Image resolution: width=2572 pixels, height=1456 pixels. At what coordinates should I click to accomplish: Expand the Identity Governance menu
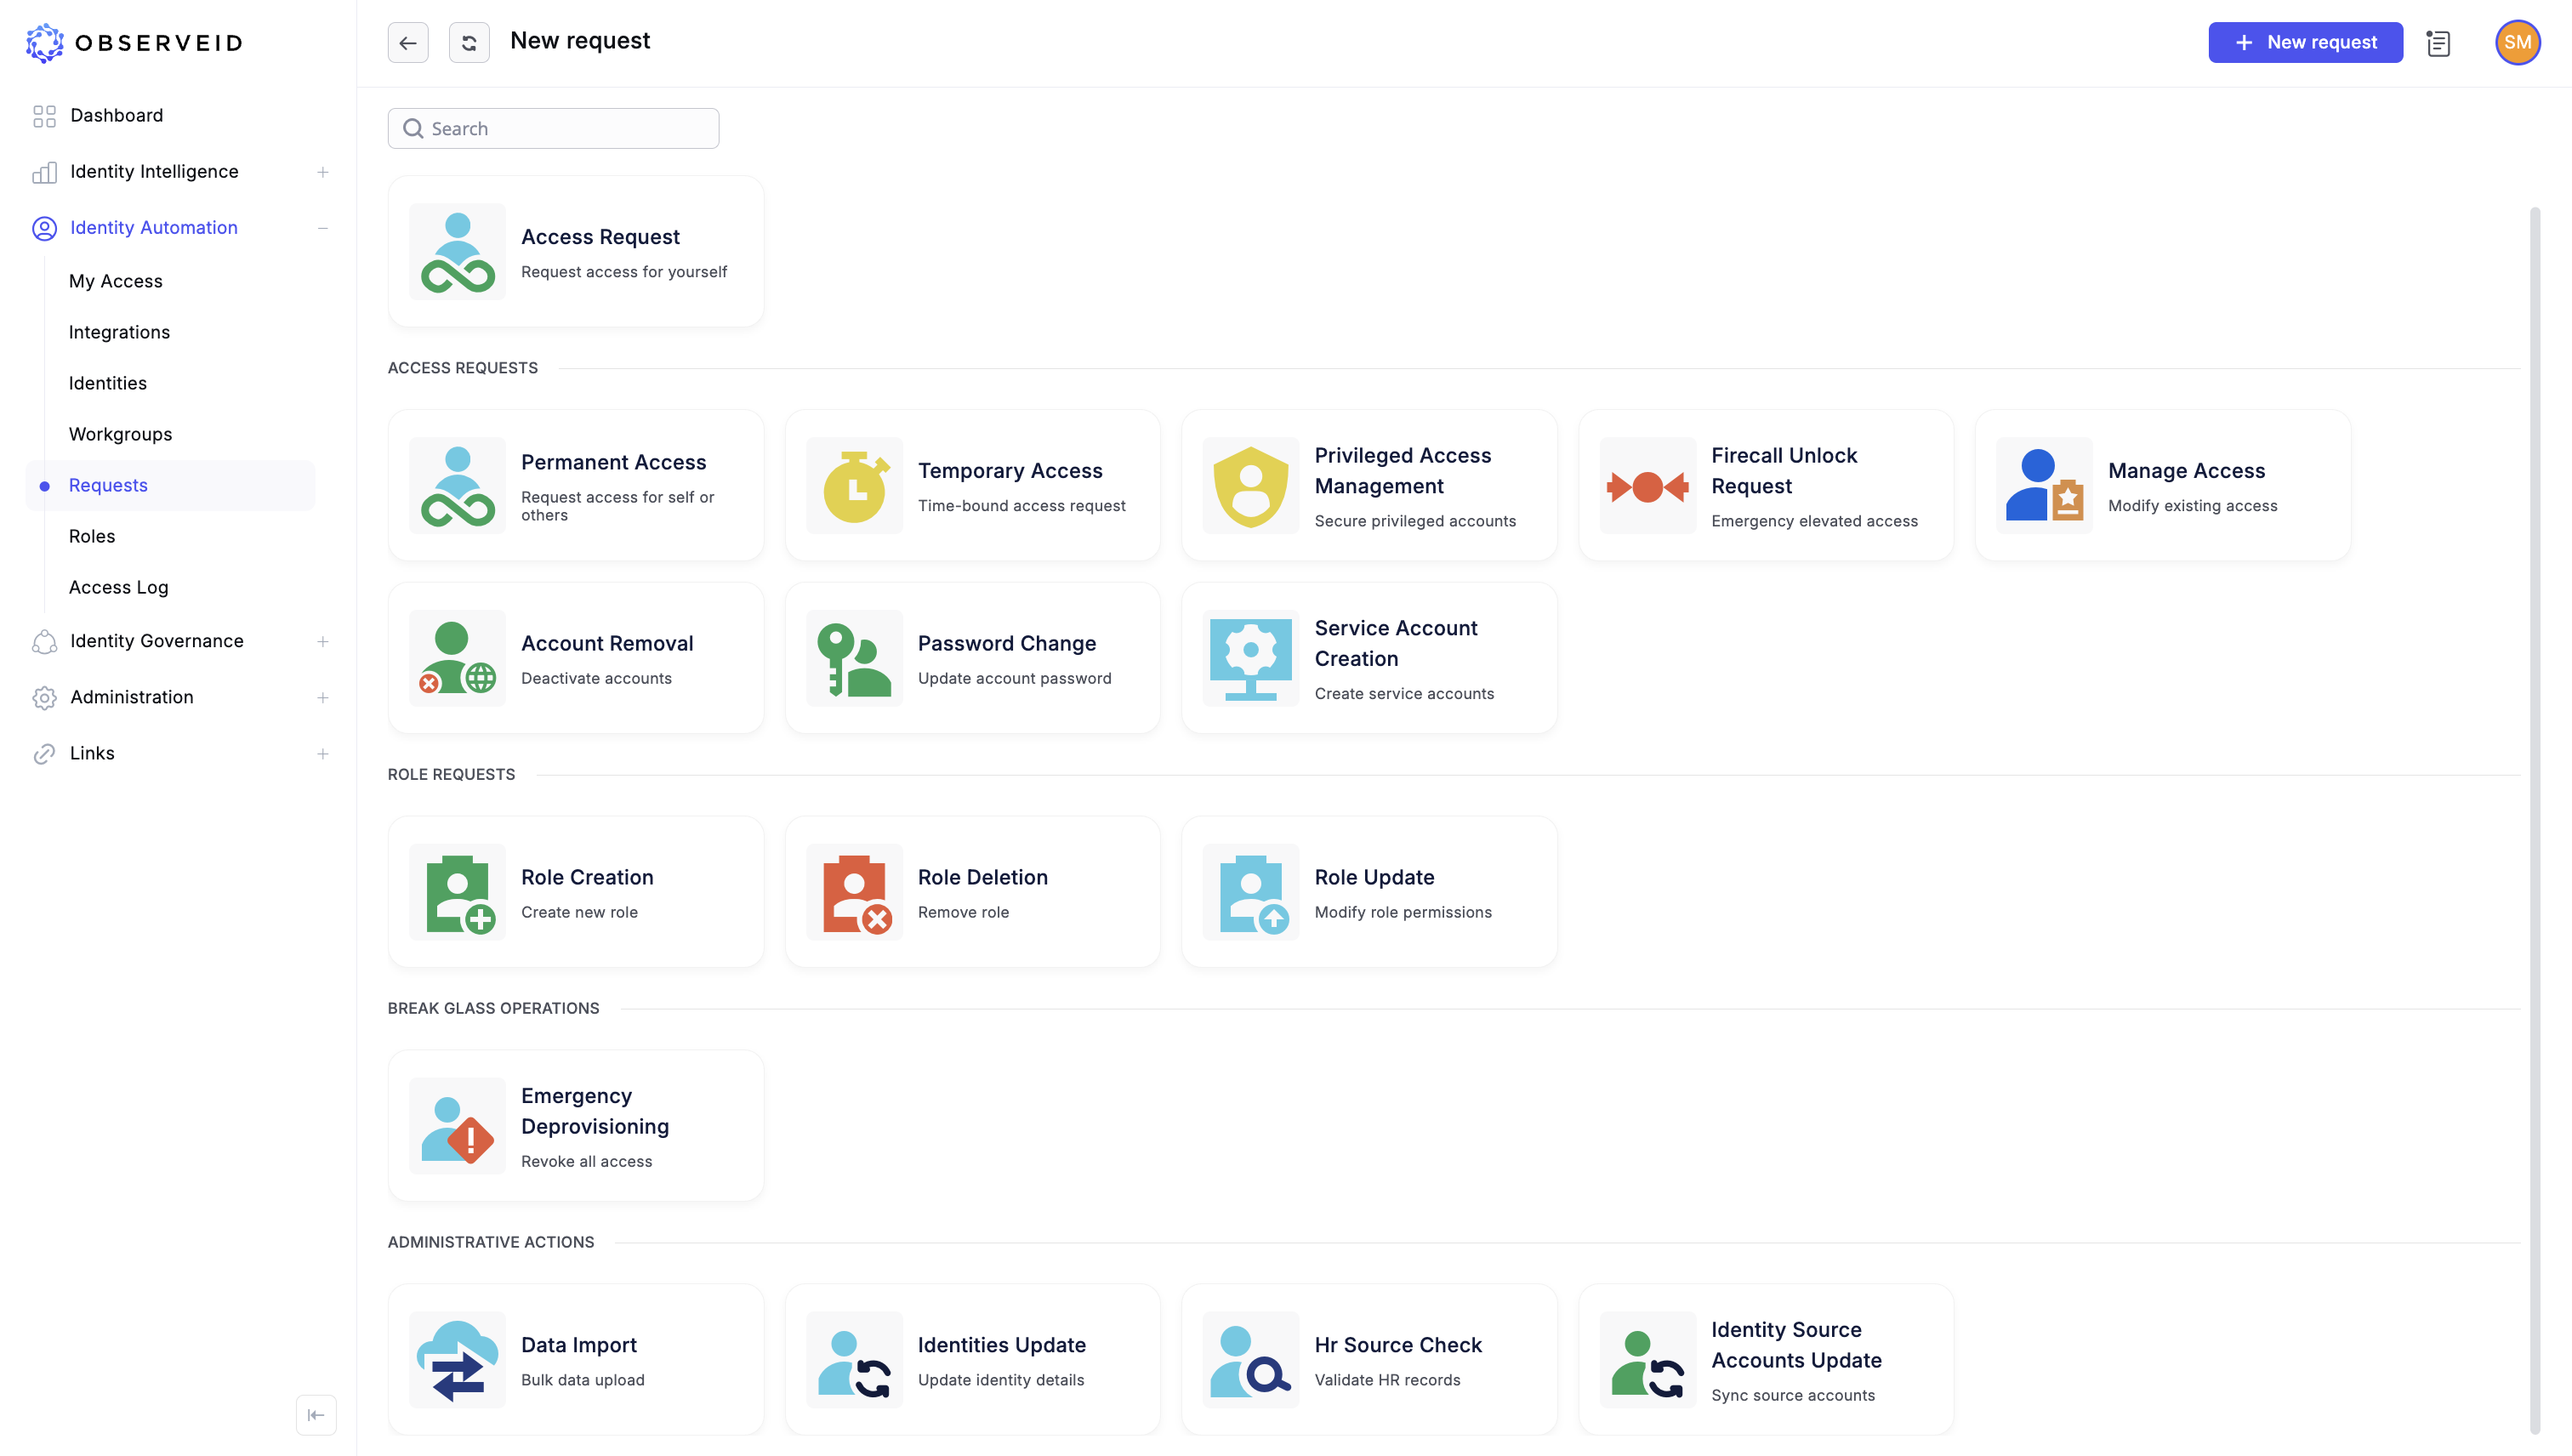(x=322, y=641)
